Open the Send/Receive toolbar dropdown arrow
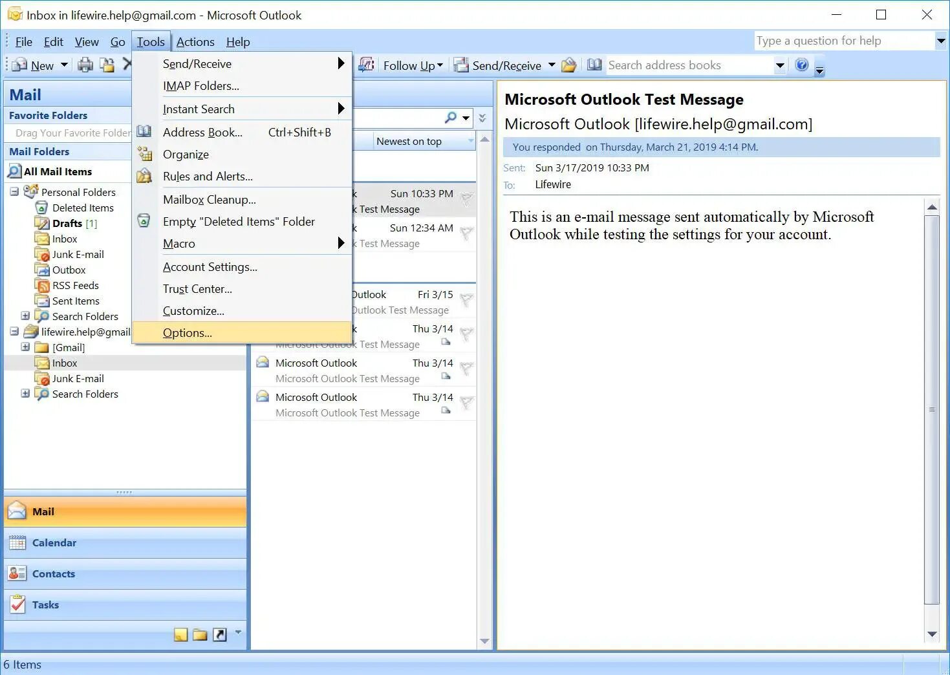This screenshot has height=675, width=950. (552, 65)
